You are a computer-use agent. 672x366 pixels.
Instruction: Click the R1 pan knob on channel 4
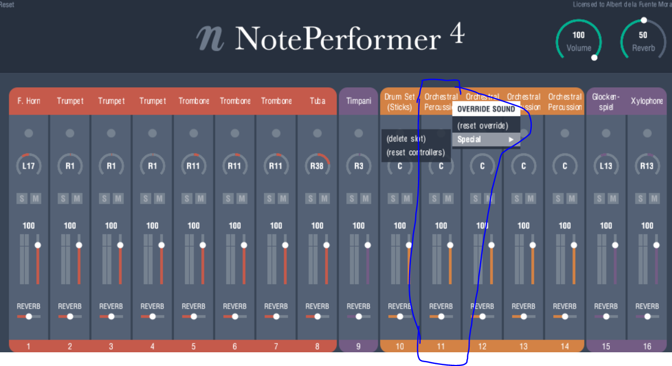click(152, 165)
